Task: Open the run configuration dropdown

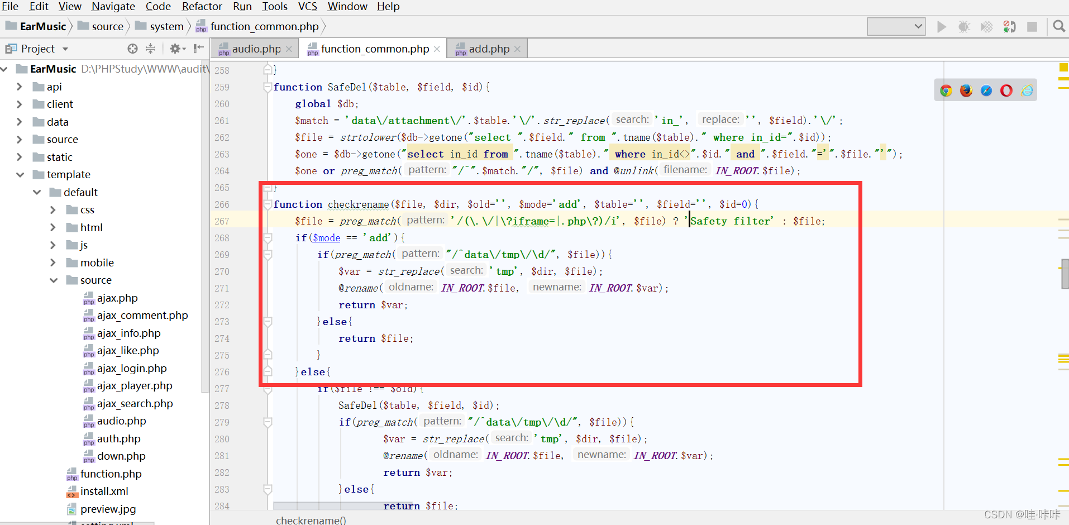Action: click(x=896, y=26)
